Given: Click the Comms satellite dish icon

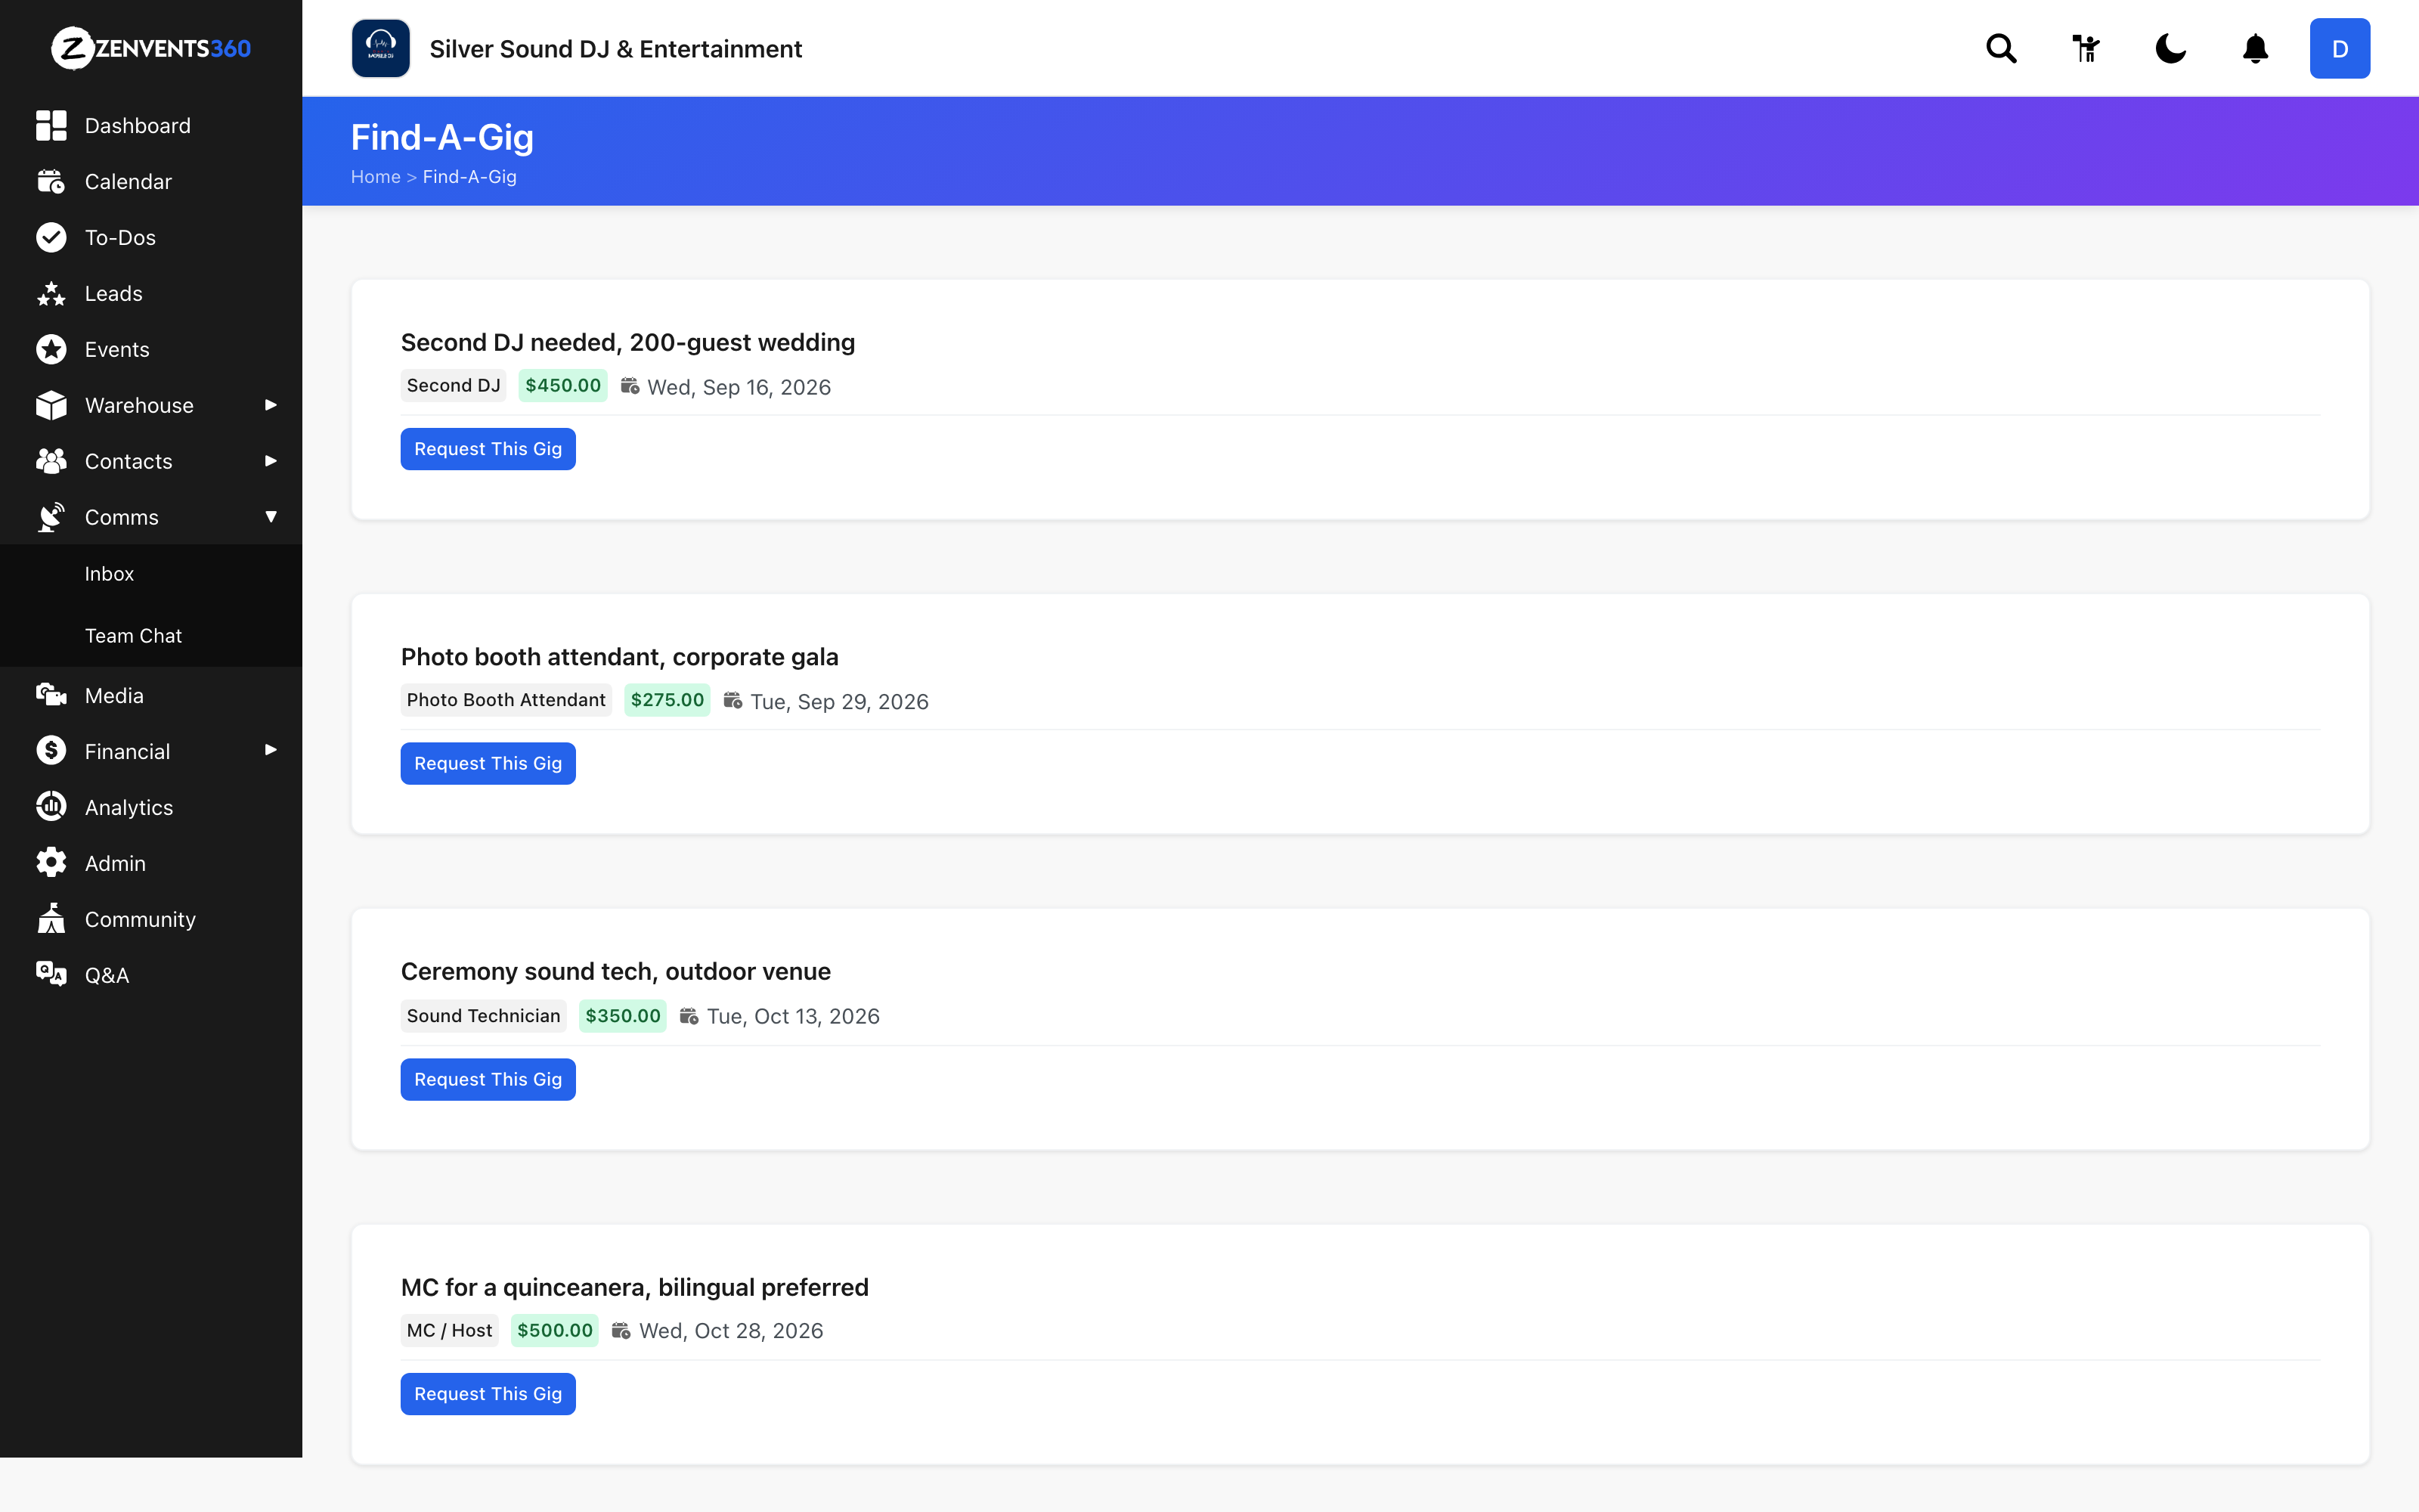Looking at the screenshot, I should point(51,517).
